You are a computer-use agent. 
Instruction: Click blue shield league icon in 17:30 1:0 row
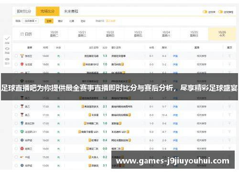point(22,123)
